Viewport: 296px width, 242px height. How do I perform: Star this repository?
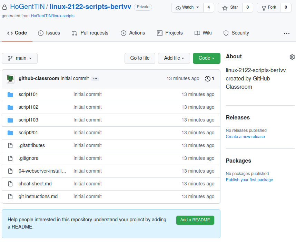(230, 7)
